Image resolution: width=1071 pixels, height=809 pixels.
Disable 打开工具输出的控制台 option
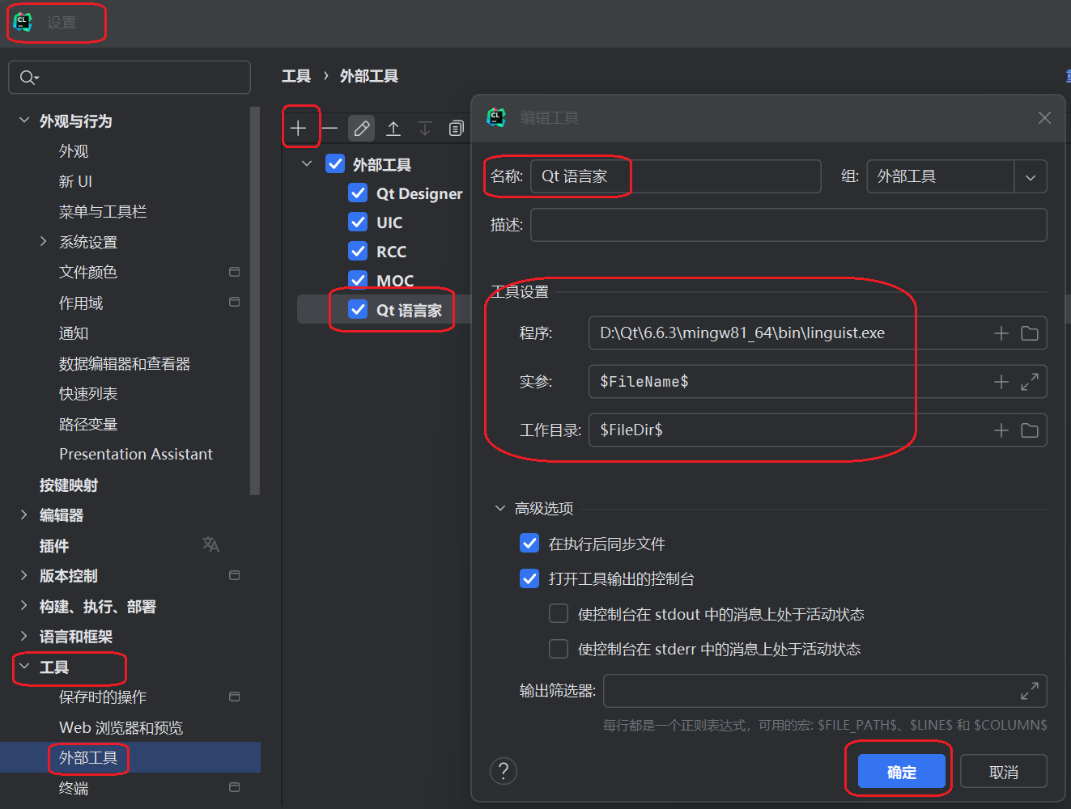(x=529, y=578)
